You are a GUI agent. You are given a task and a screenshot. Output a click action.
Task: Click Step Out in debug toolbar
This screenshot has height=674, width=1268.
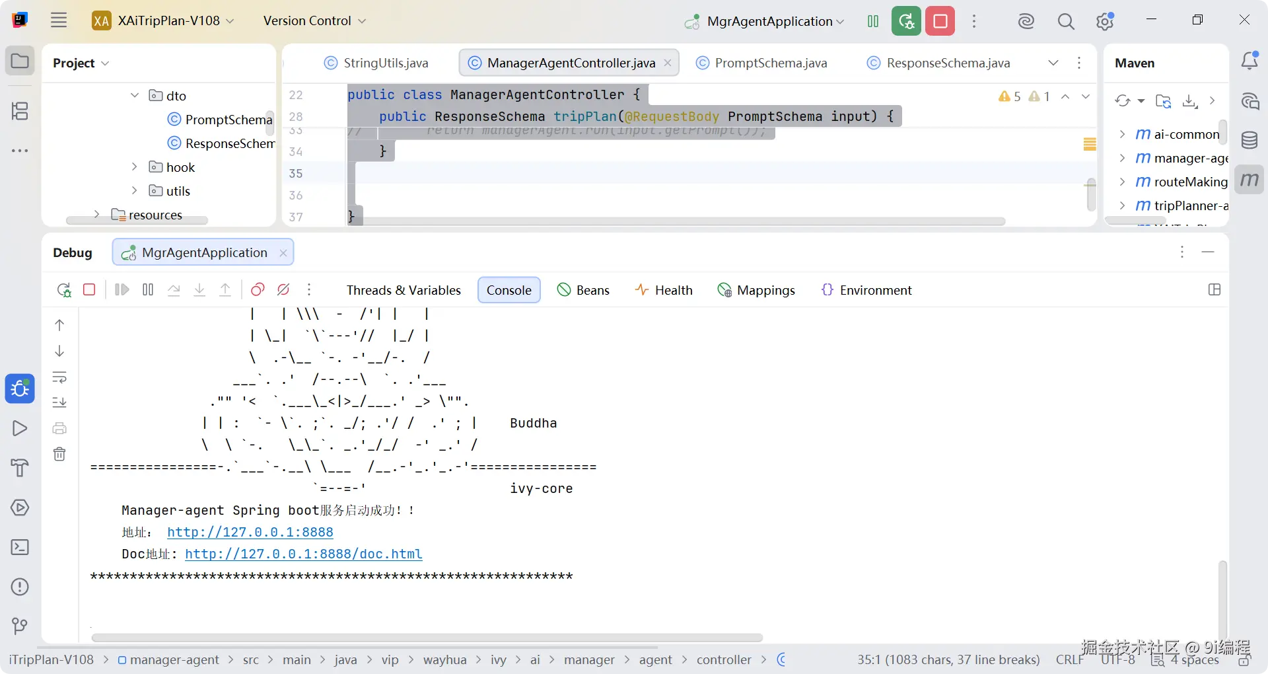pos(225,289)
